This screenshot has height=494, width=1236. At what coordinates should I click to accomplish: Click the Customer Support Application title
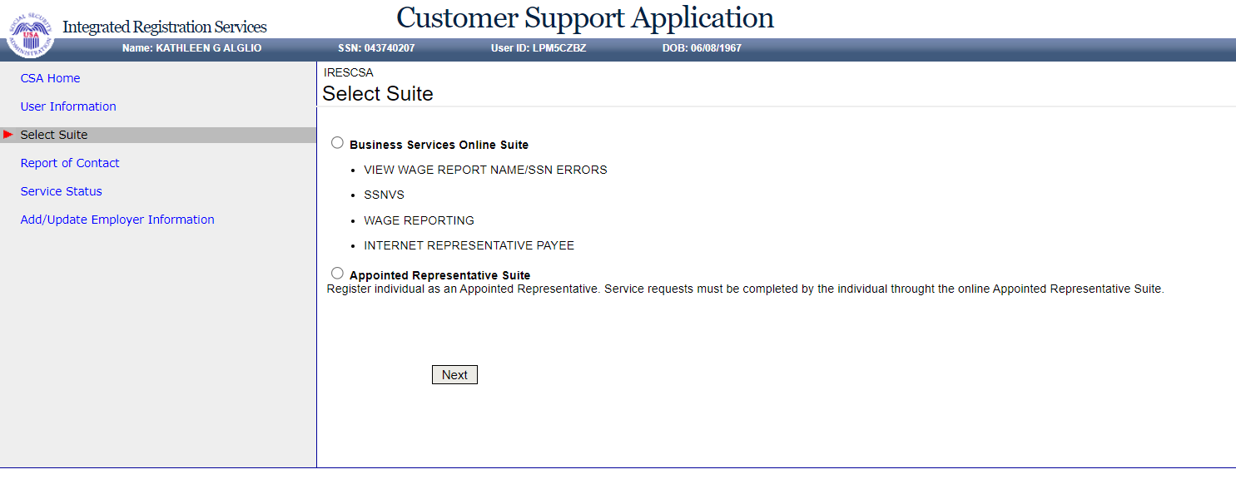585,17
